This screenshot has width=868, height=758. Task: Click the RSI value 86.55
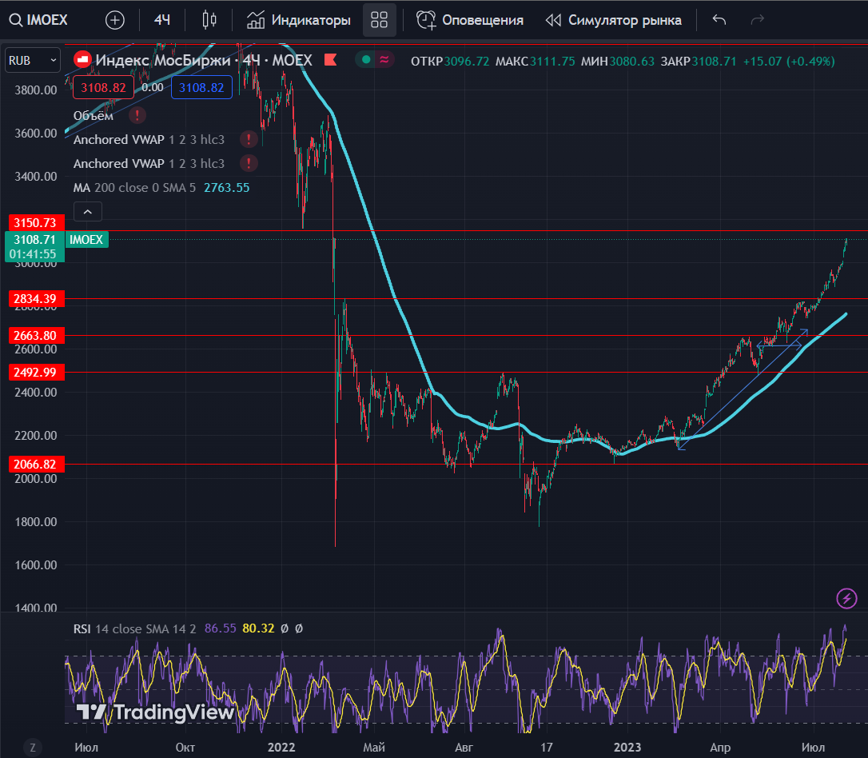(221, 628)
